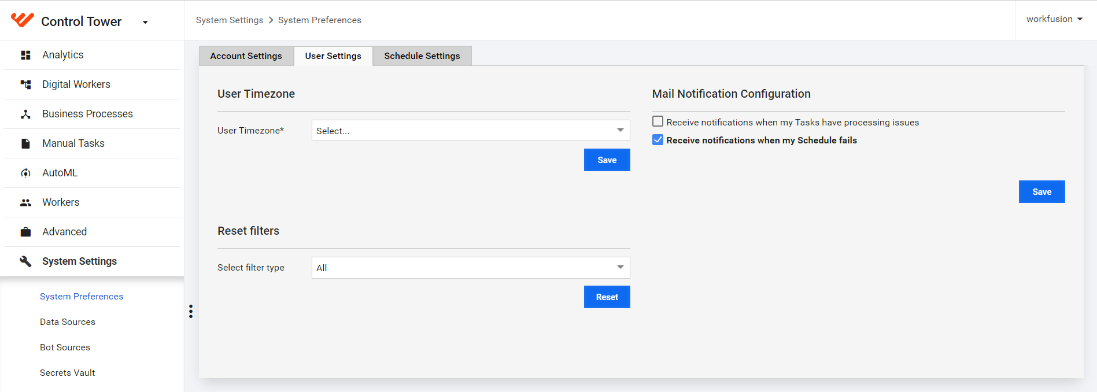The image size is (1097, 392).
Task: Click System Settings in the breadcrumb
Action: pyautogui.click(x=230, y=20)
